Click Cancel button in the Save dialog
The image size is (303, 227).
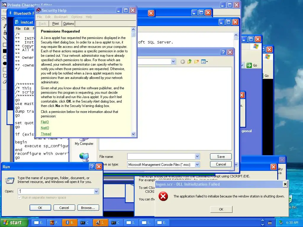click(221, 164)
